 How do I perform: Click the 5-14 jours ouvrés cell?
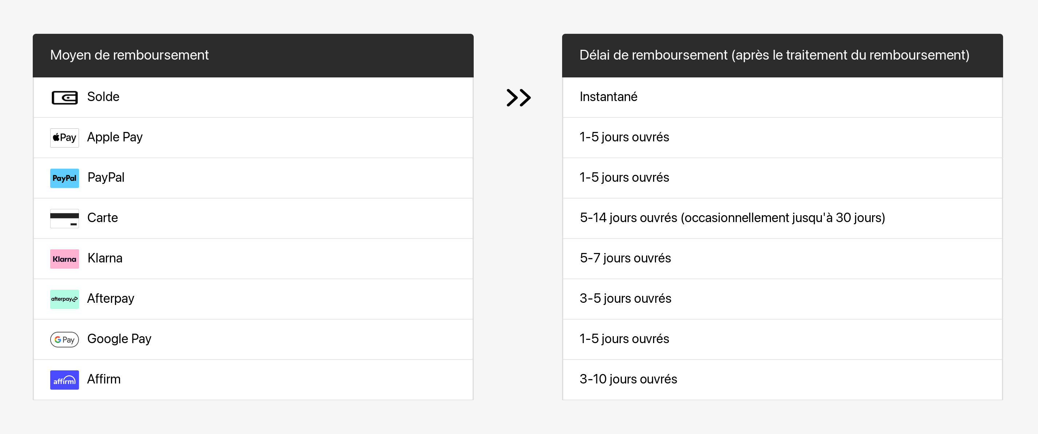(x=732, y=218)
